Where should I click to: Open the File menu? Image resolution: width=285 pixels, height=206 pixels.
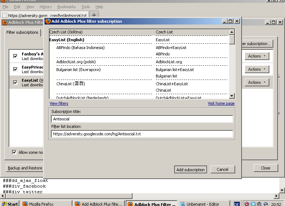click(5, 7)
